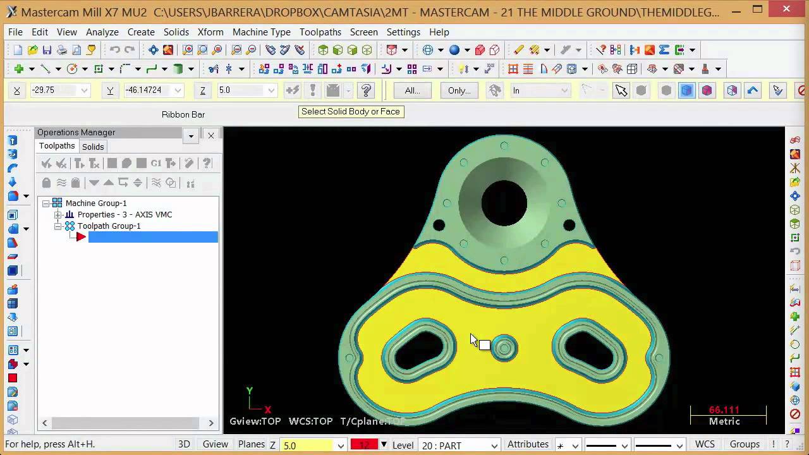The width and height of the screenshot is (809, 455).
Task: Open the X coordinate dropdown
Action: (84, 90)
